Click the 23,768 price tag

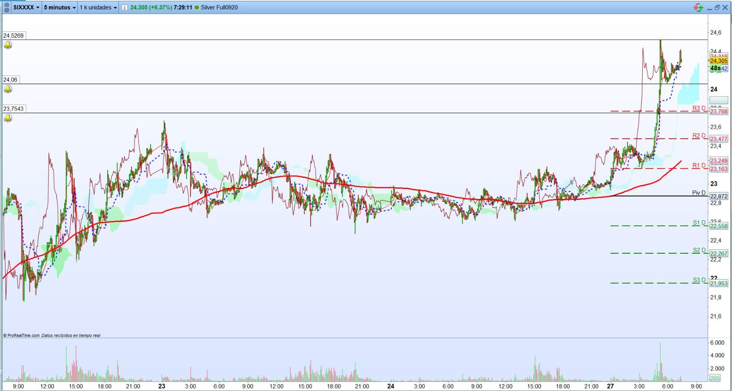pyautogui.click(x=719, y=111)
